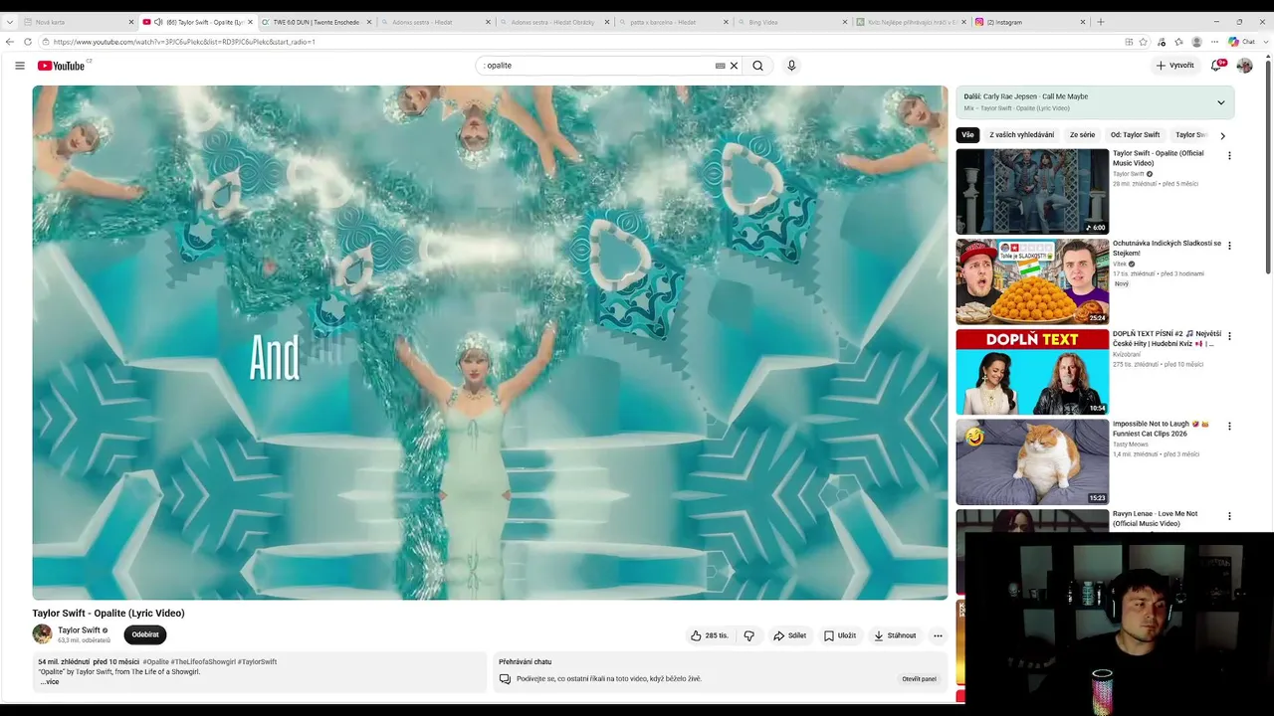Open the YouTube account avatar menu

(1244, 66)
